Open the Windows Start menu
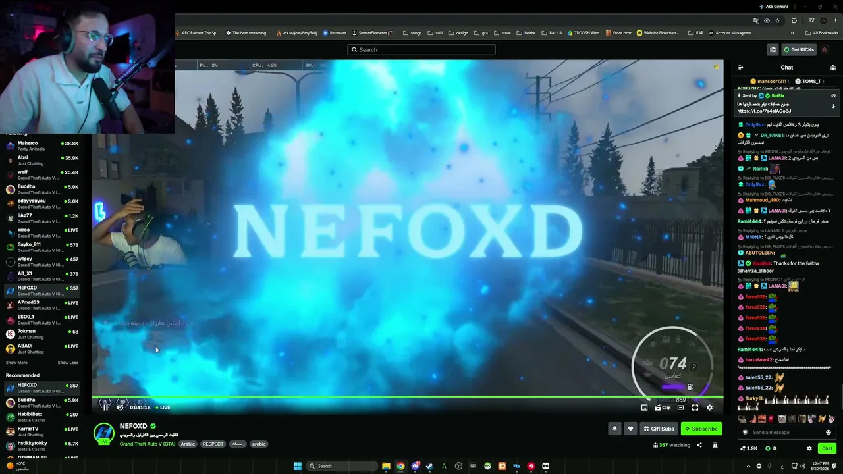Screen dimensions: 843x474 [x=298, y=466]
